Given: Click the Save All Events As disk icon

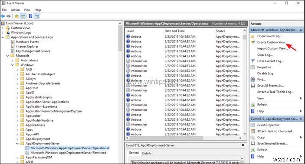Looking at the screenshot, I should coord(253,86).
